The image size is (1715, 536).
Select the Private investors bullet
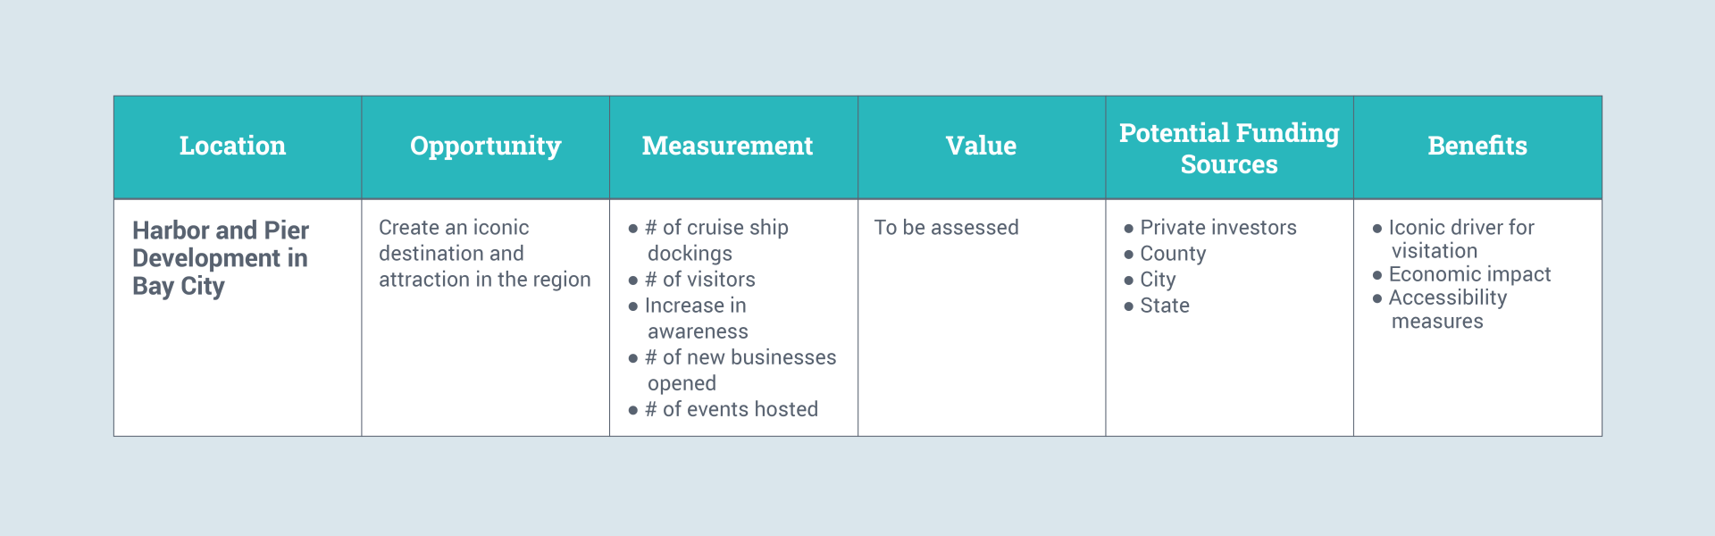tap(1217, 228)
